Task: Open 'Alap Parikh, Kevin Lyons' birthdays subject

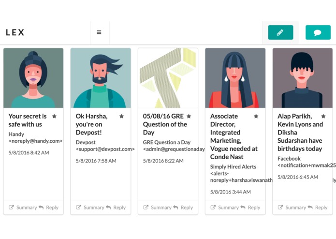Action: coord(300,133)
